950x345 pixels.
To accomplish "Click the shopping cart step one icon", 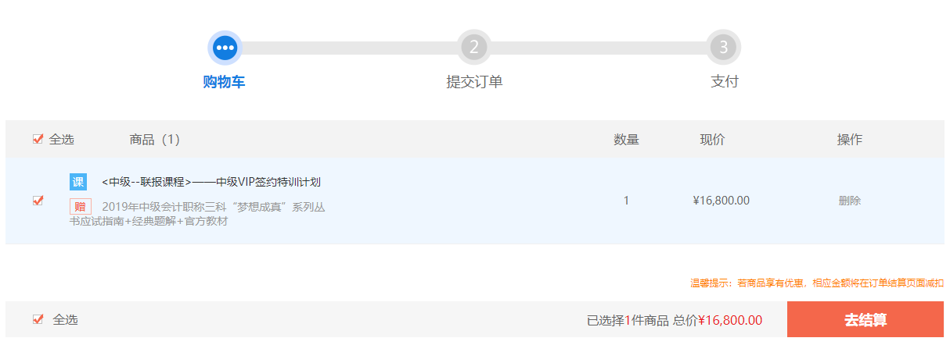I will click(225, 48).
